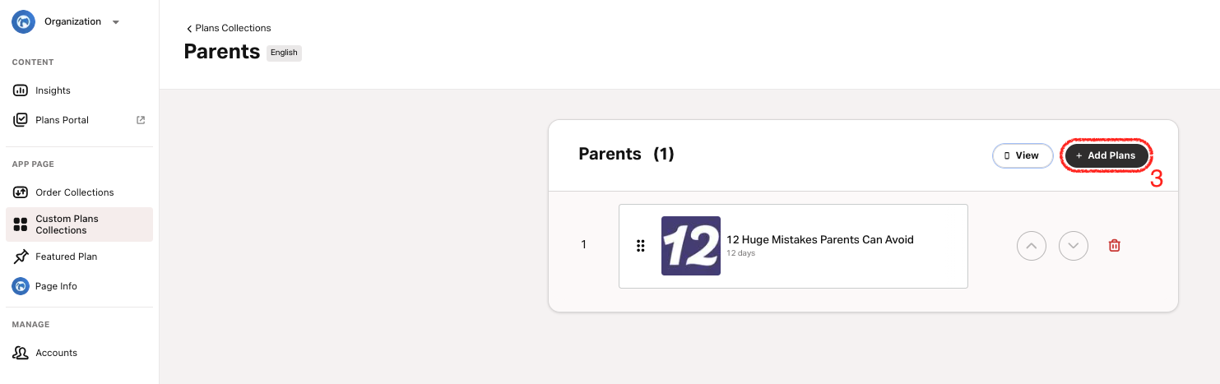Screen dimensions: 1220x384
Task: Click the Add Plans button
Action: pos(1106,155)
